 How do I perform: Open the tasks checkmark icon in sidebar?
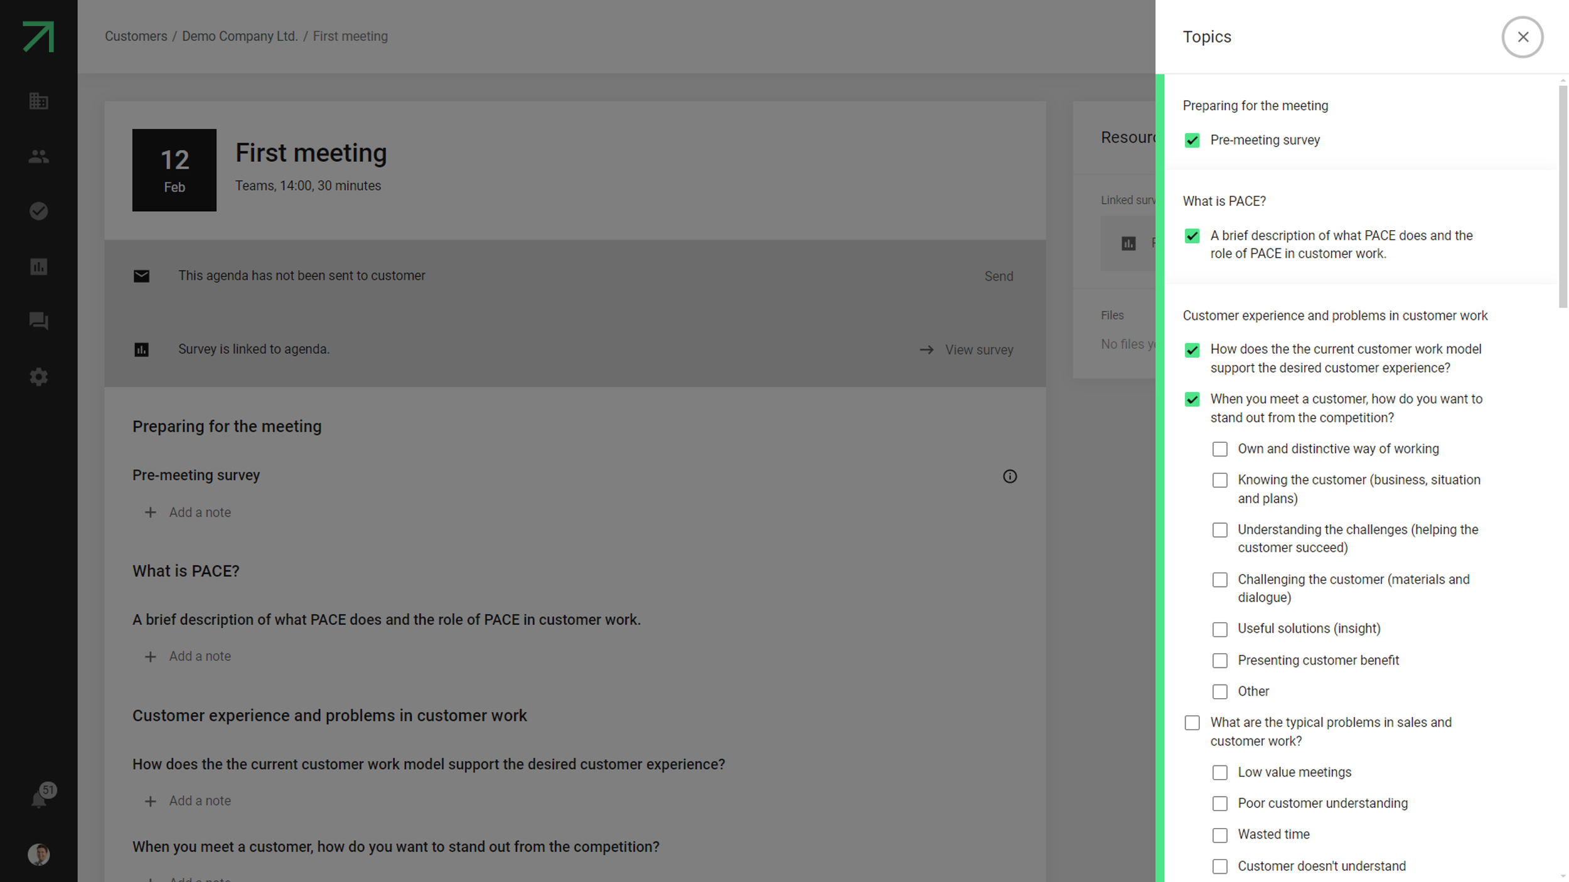tap(38, 211)
